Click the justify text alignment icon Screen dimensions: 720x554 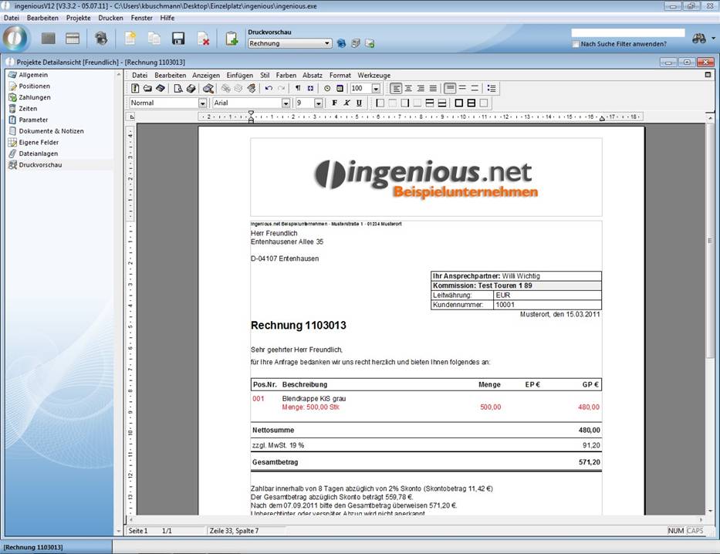[433, 89]
